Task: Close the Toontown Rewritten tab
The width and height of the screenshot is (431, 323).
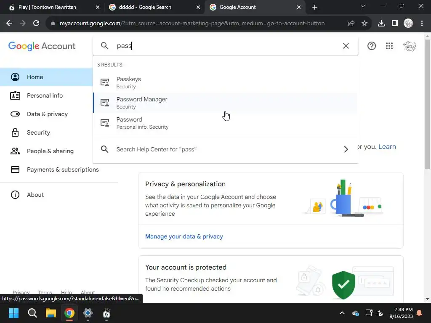Action: pos(97,7)
